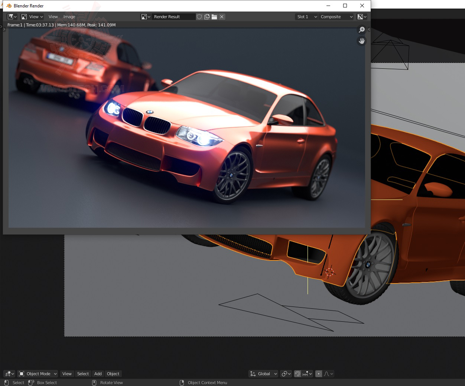465x386 pixels.
Task: Click the zoom magnifier gizmo in render view
Action: click(x=361, y=30)
